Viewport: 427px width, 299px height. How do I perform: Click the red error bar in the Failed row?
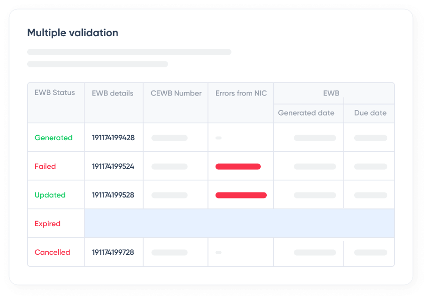[238, 166]
